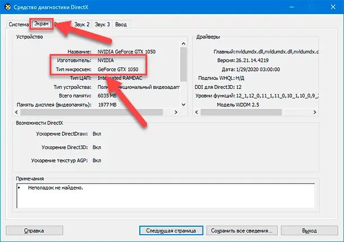Click device name 'NVIDIA GeForce GTX 1050'
Image resolution: width=344 pixels, height=242 pixels.
point(126,52)
